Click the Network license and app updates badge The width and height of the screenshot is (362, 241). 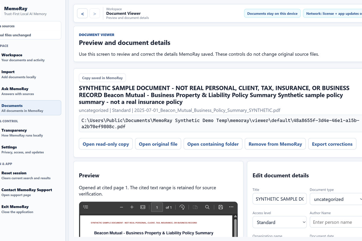tap(332, 14)
